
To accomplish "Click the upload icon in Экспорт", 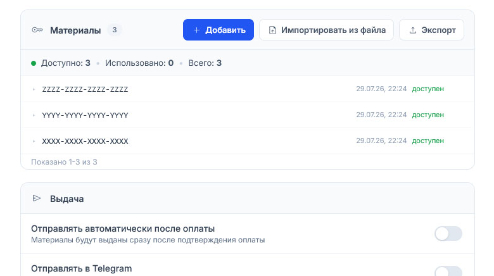I will [413, 30].
